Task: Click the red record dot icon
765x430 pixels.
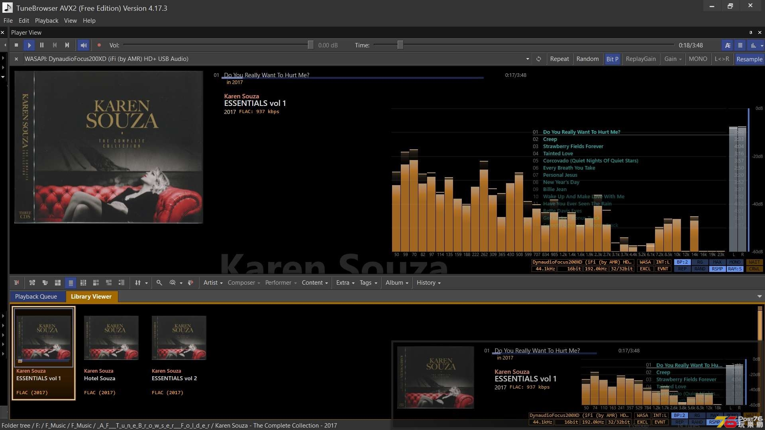Action: (x=99, y=45)
